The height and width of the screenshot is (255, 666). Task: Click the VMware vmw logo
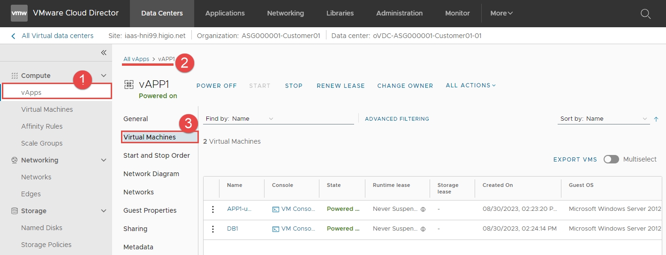(19, 13)
